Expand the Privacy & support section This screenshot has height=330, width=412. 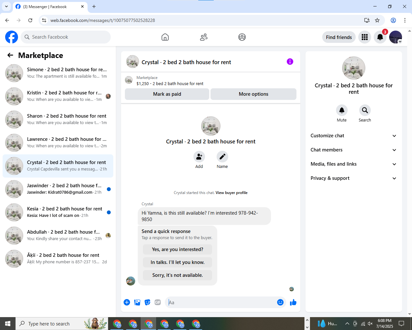(353, 178)
